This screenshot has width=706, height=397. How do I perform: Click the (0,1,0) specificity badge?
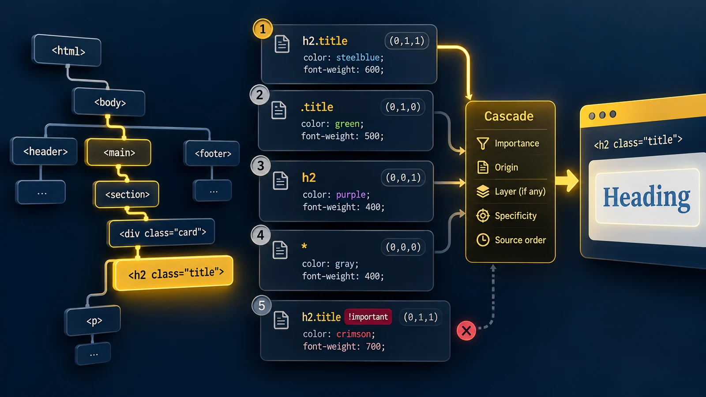[x=402, y=107]
